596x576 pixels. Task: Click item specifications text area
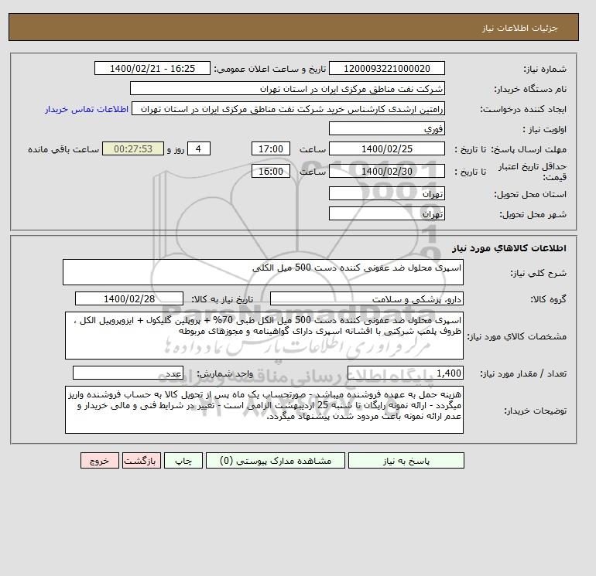coord(264,336)
